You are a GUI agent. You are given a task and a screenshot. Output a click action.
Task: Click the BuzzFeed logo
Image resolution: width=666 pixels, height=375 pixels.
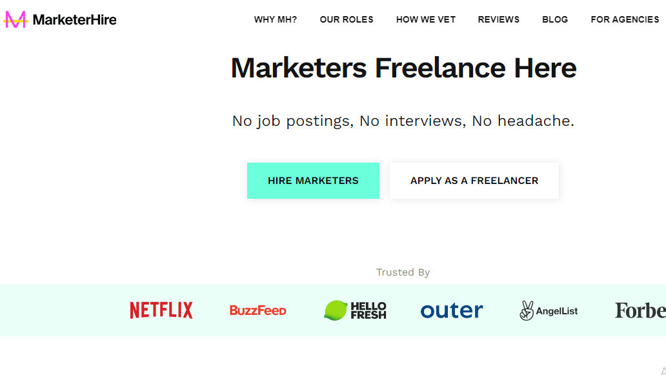[258, 310]
